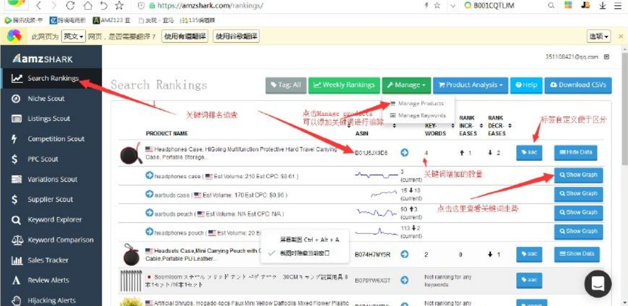The width and height of the screenshot is (628, 306).
Task: Open AMZ123 bookmark
Action: point(112,21)
